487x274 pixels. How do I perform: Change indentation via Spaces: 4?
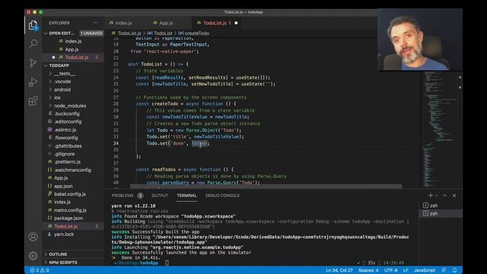[368, 270]
